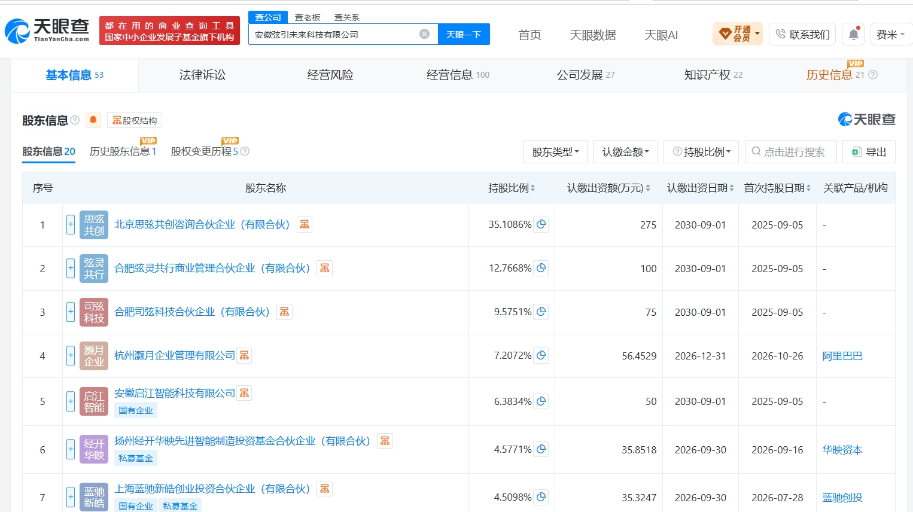This screenshot has width=913, height=512.
Task: Open equity structure icon for 扬州经开华映
Action: [385, 441]
